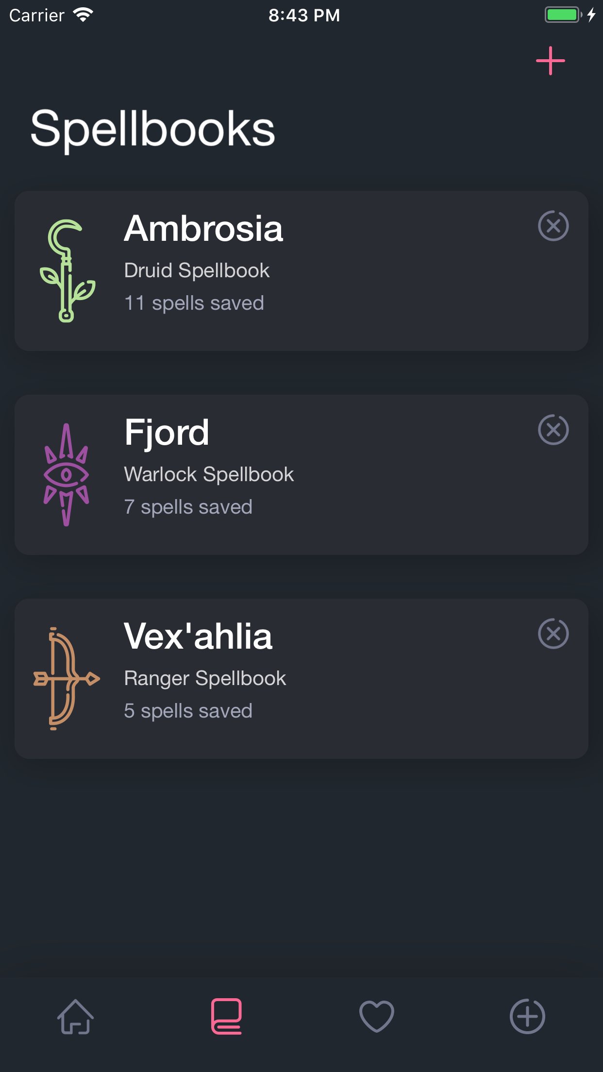The width and height of the screenshot is (603, 1072).
Task: Tap the Ranger bow and arrow icon
Action: pos(67,678)
